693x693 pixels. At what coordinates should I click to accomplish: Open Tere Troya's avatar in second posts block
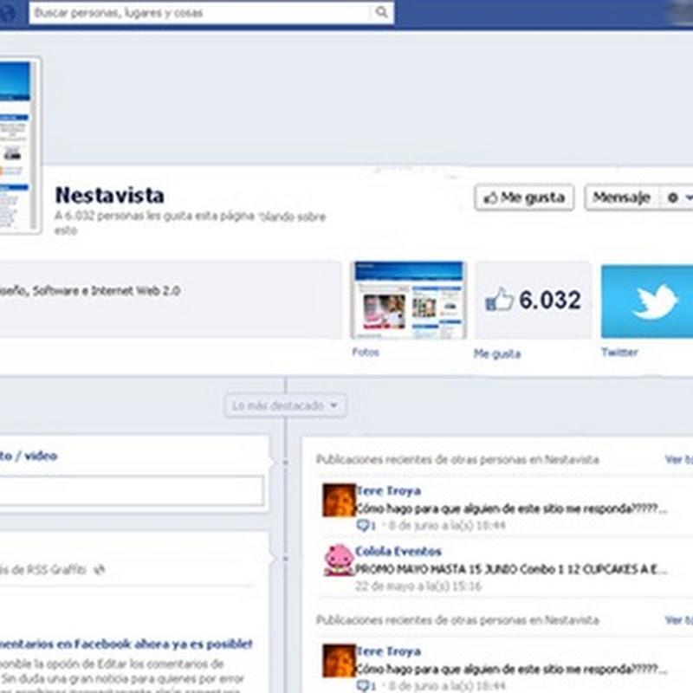[x=339, y=661]
